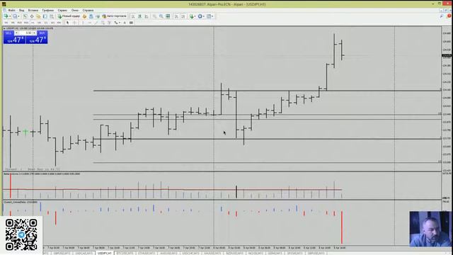Viewport: 453px width, 255px height.
Task: Expand the Profiles dropdown arrow
Action: tap(18, 16)
